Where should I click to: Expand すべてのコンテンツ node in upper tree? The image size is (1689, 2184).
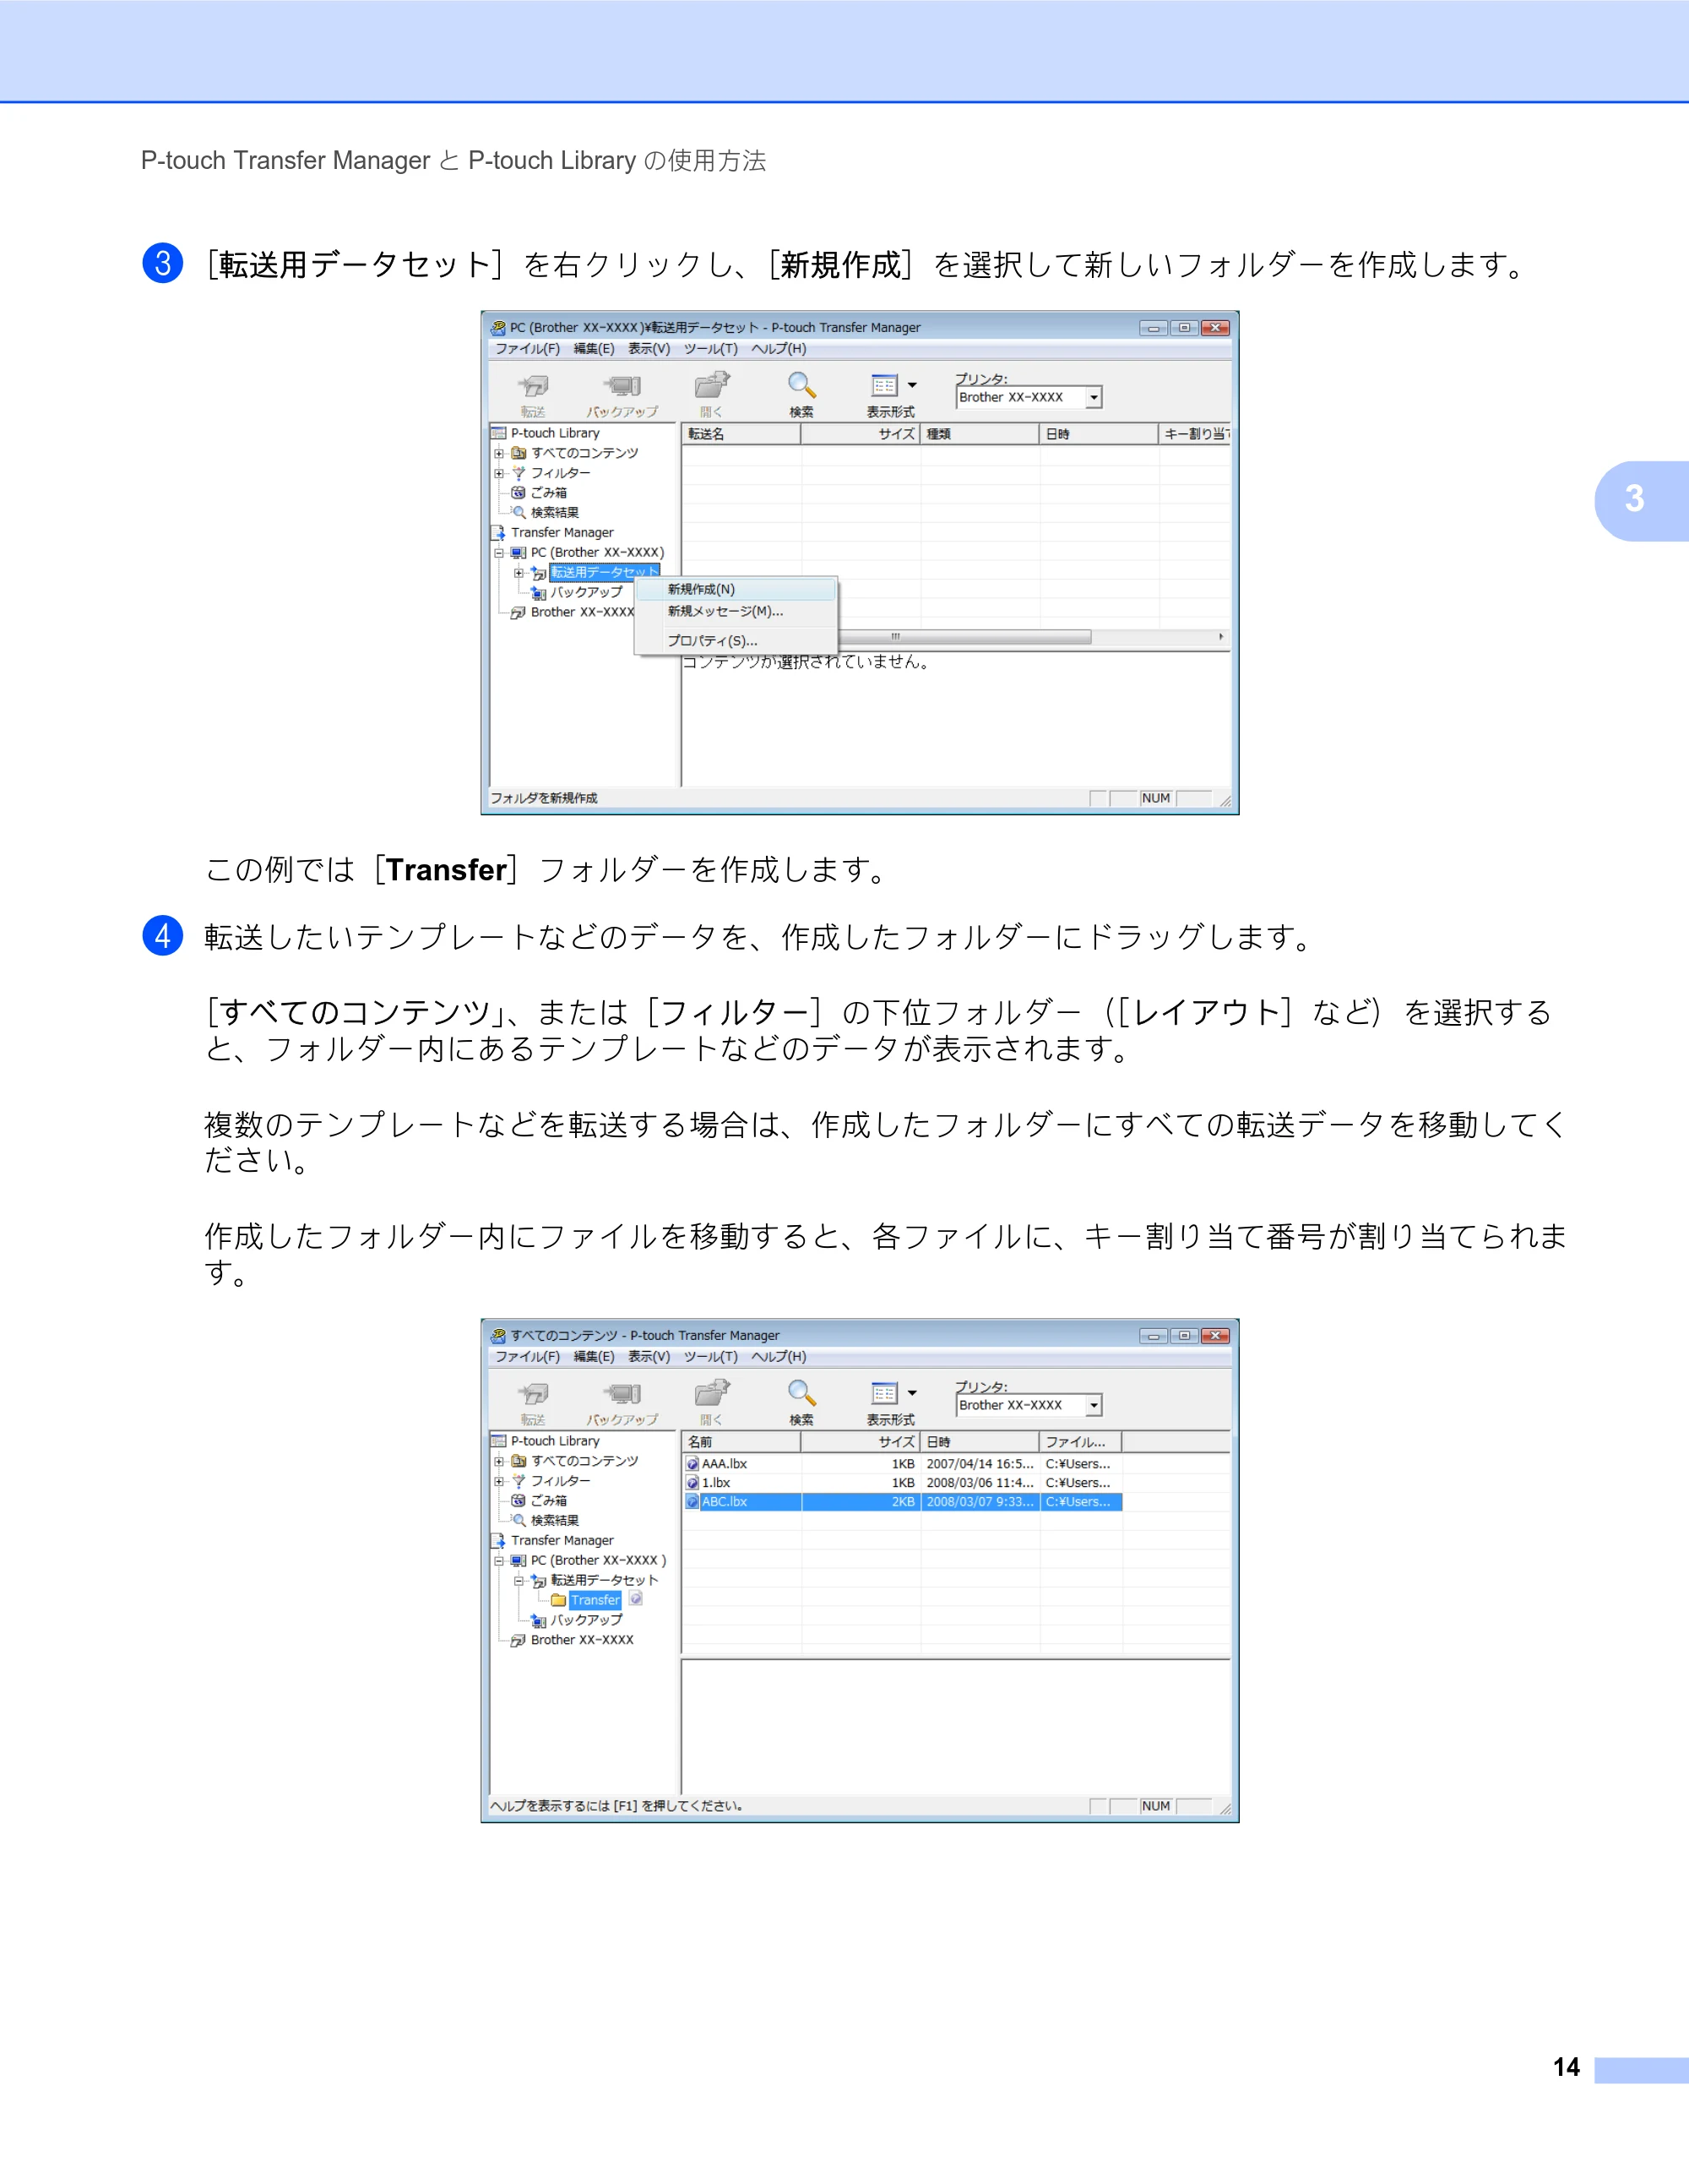coord(499,453)
